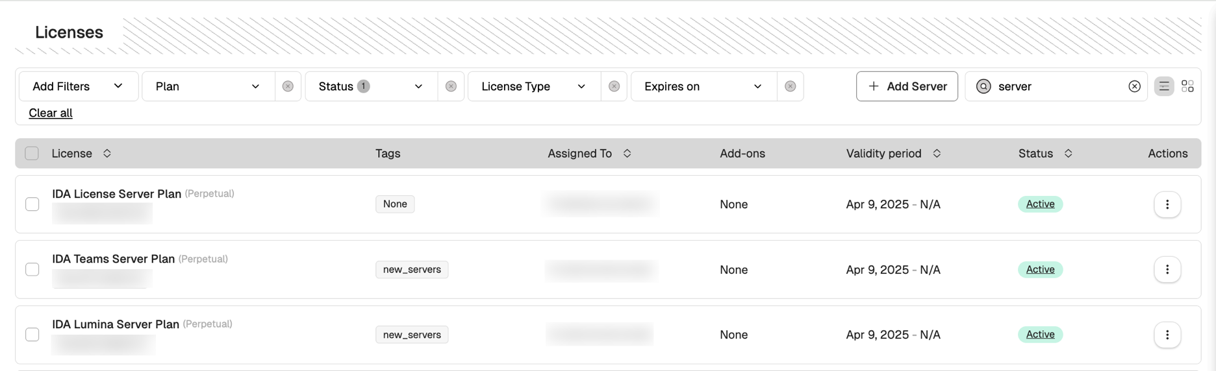The height and width of the screenshot is (371, 1216).
Task: Switch to grid view layout icon
Action: tap(1187, 86)
